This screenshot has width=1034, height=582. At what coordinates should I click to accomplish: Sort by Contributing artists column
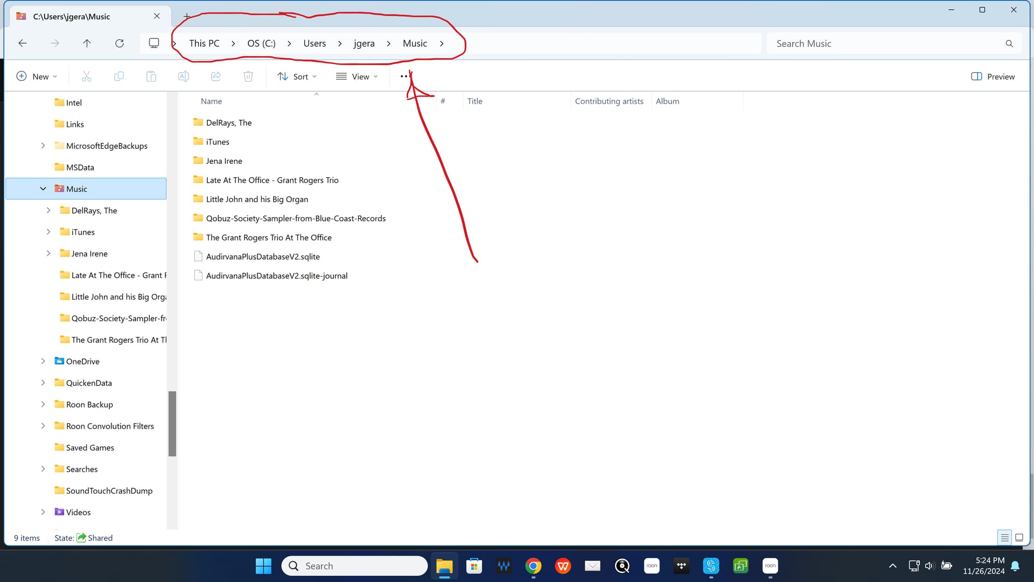click(x=609, y=101)
